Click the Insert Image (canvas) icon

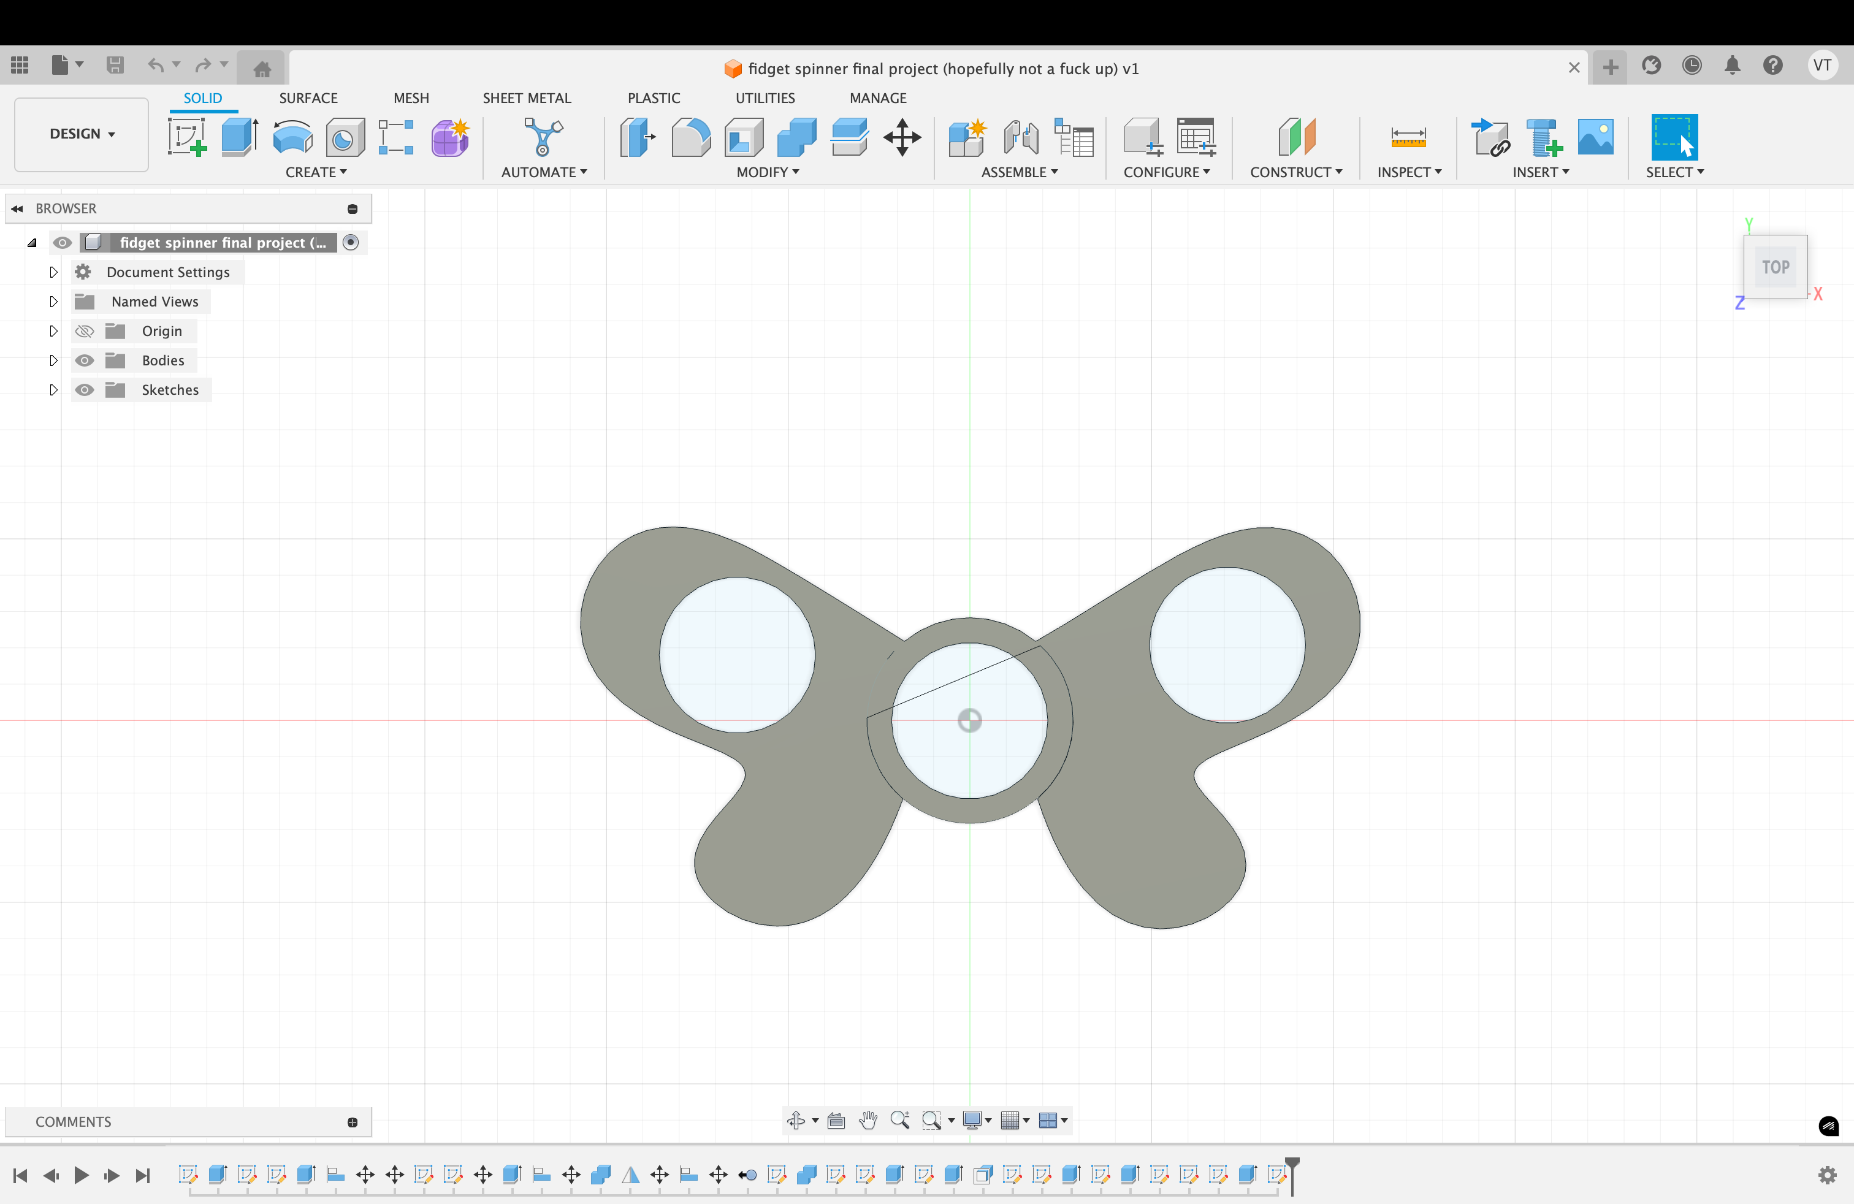tap(1595, 137)
